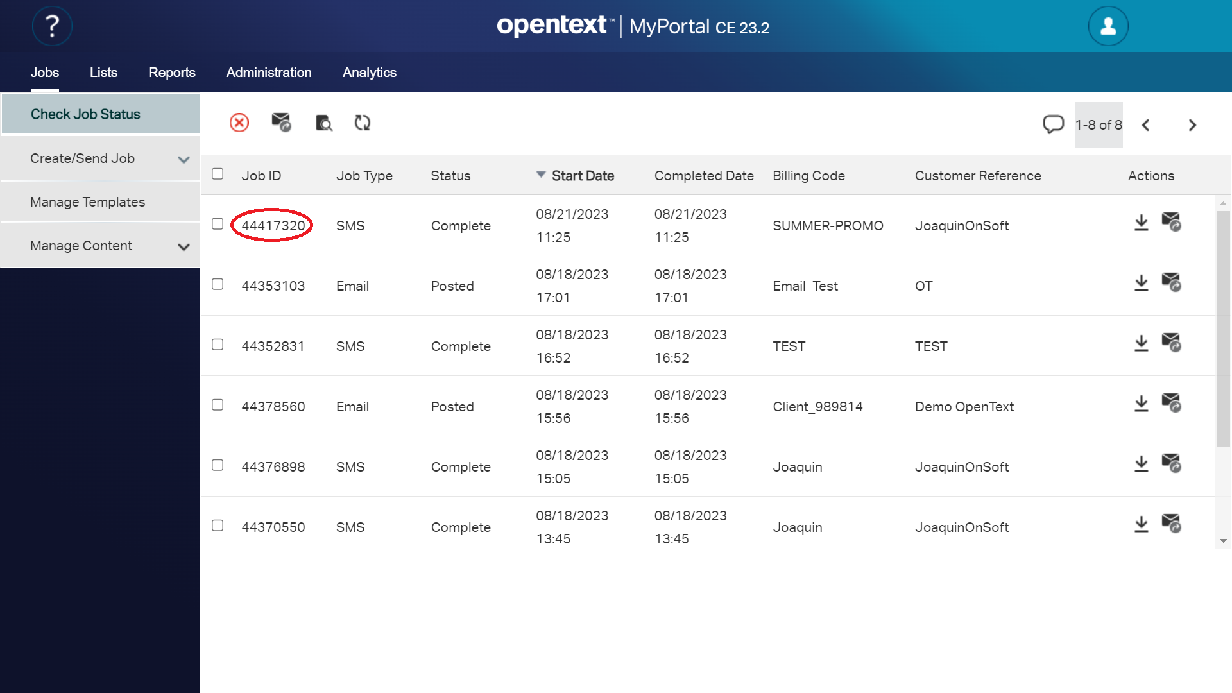Click the circled Job ID 44417320
This screenshot has width=1232, height=693.
point(273,225)
